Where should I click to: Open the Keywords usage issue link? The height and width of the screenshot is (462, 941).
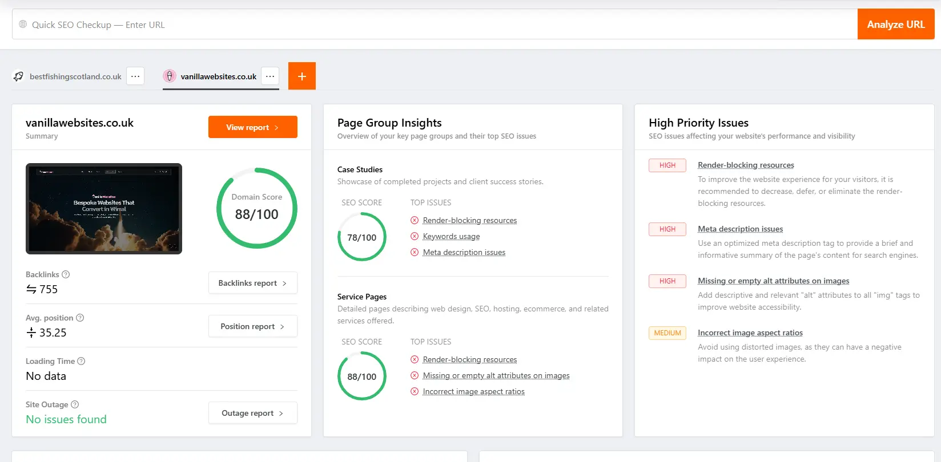click(451, 236)
